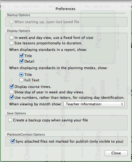This screenshot has width=132, height=162.
Task: Enable fixed font size for week and day view
Action: 11,38
